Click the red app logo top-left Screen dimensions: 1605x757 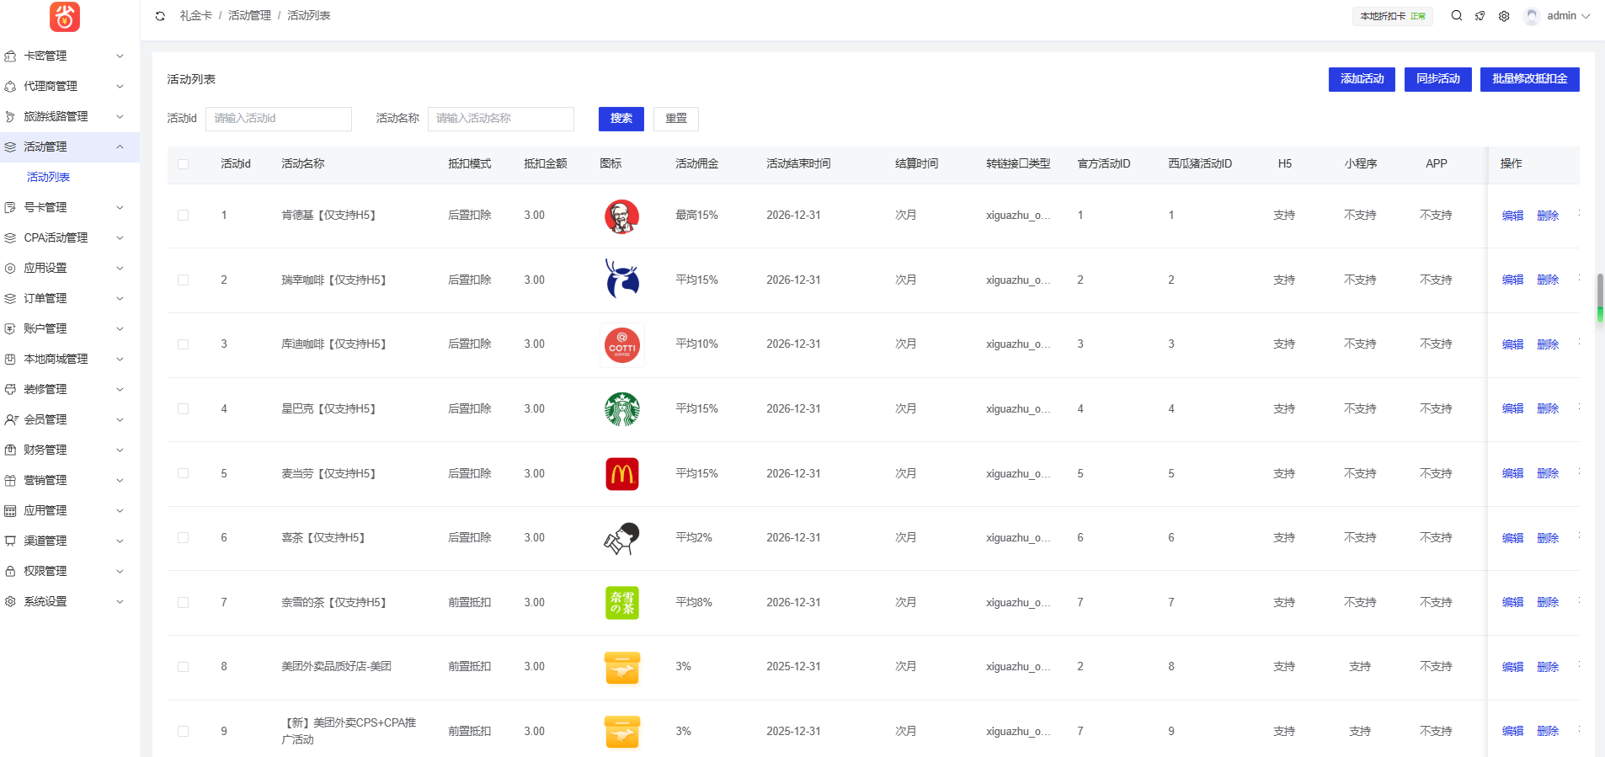(65, 17)
